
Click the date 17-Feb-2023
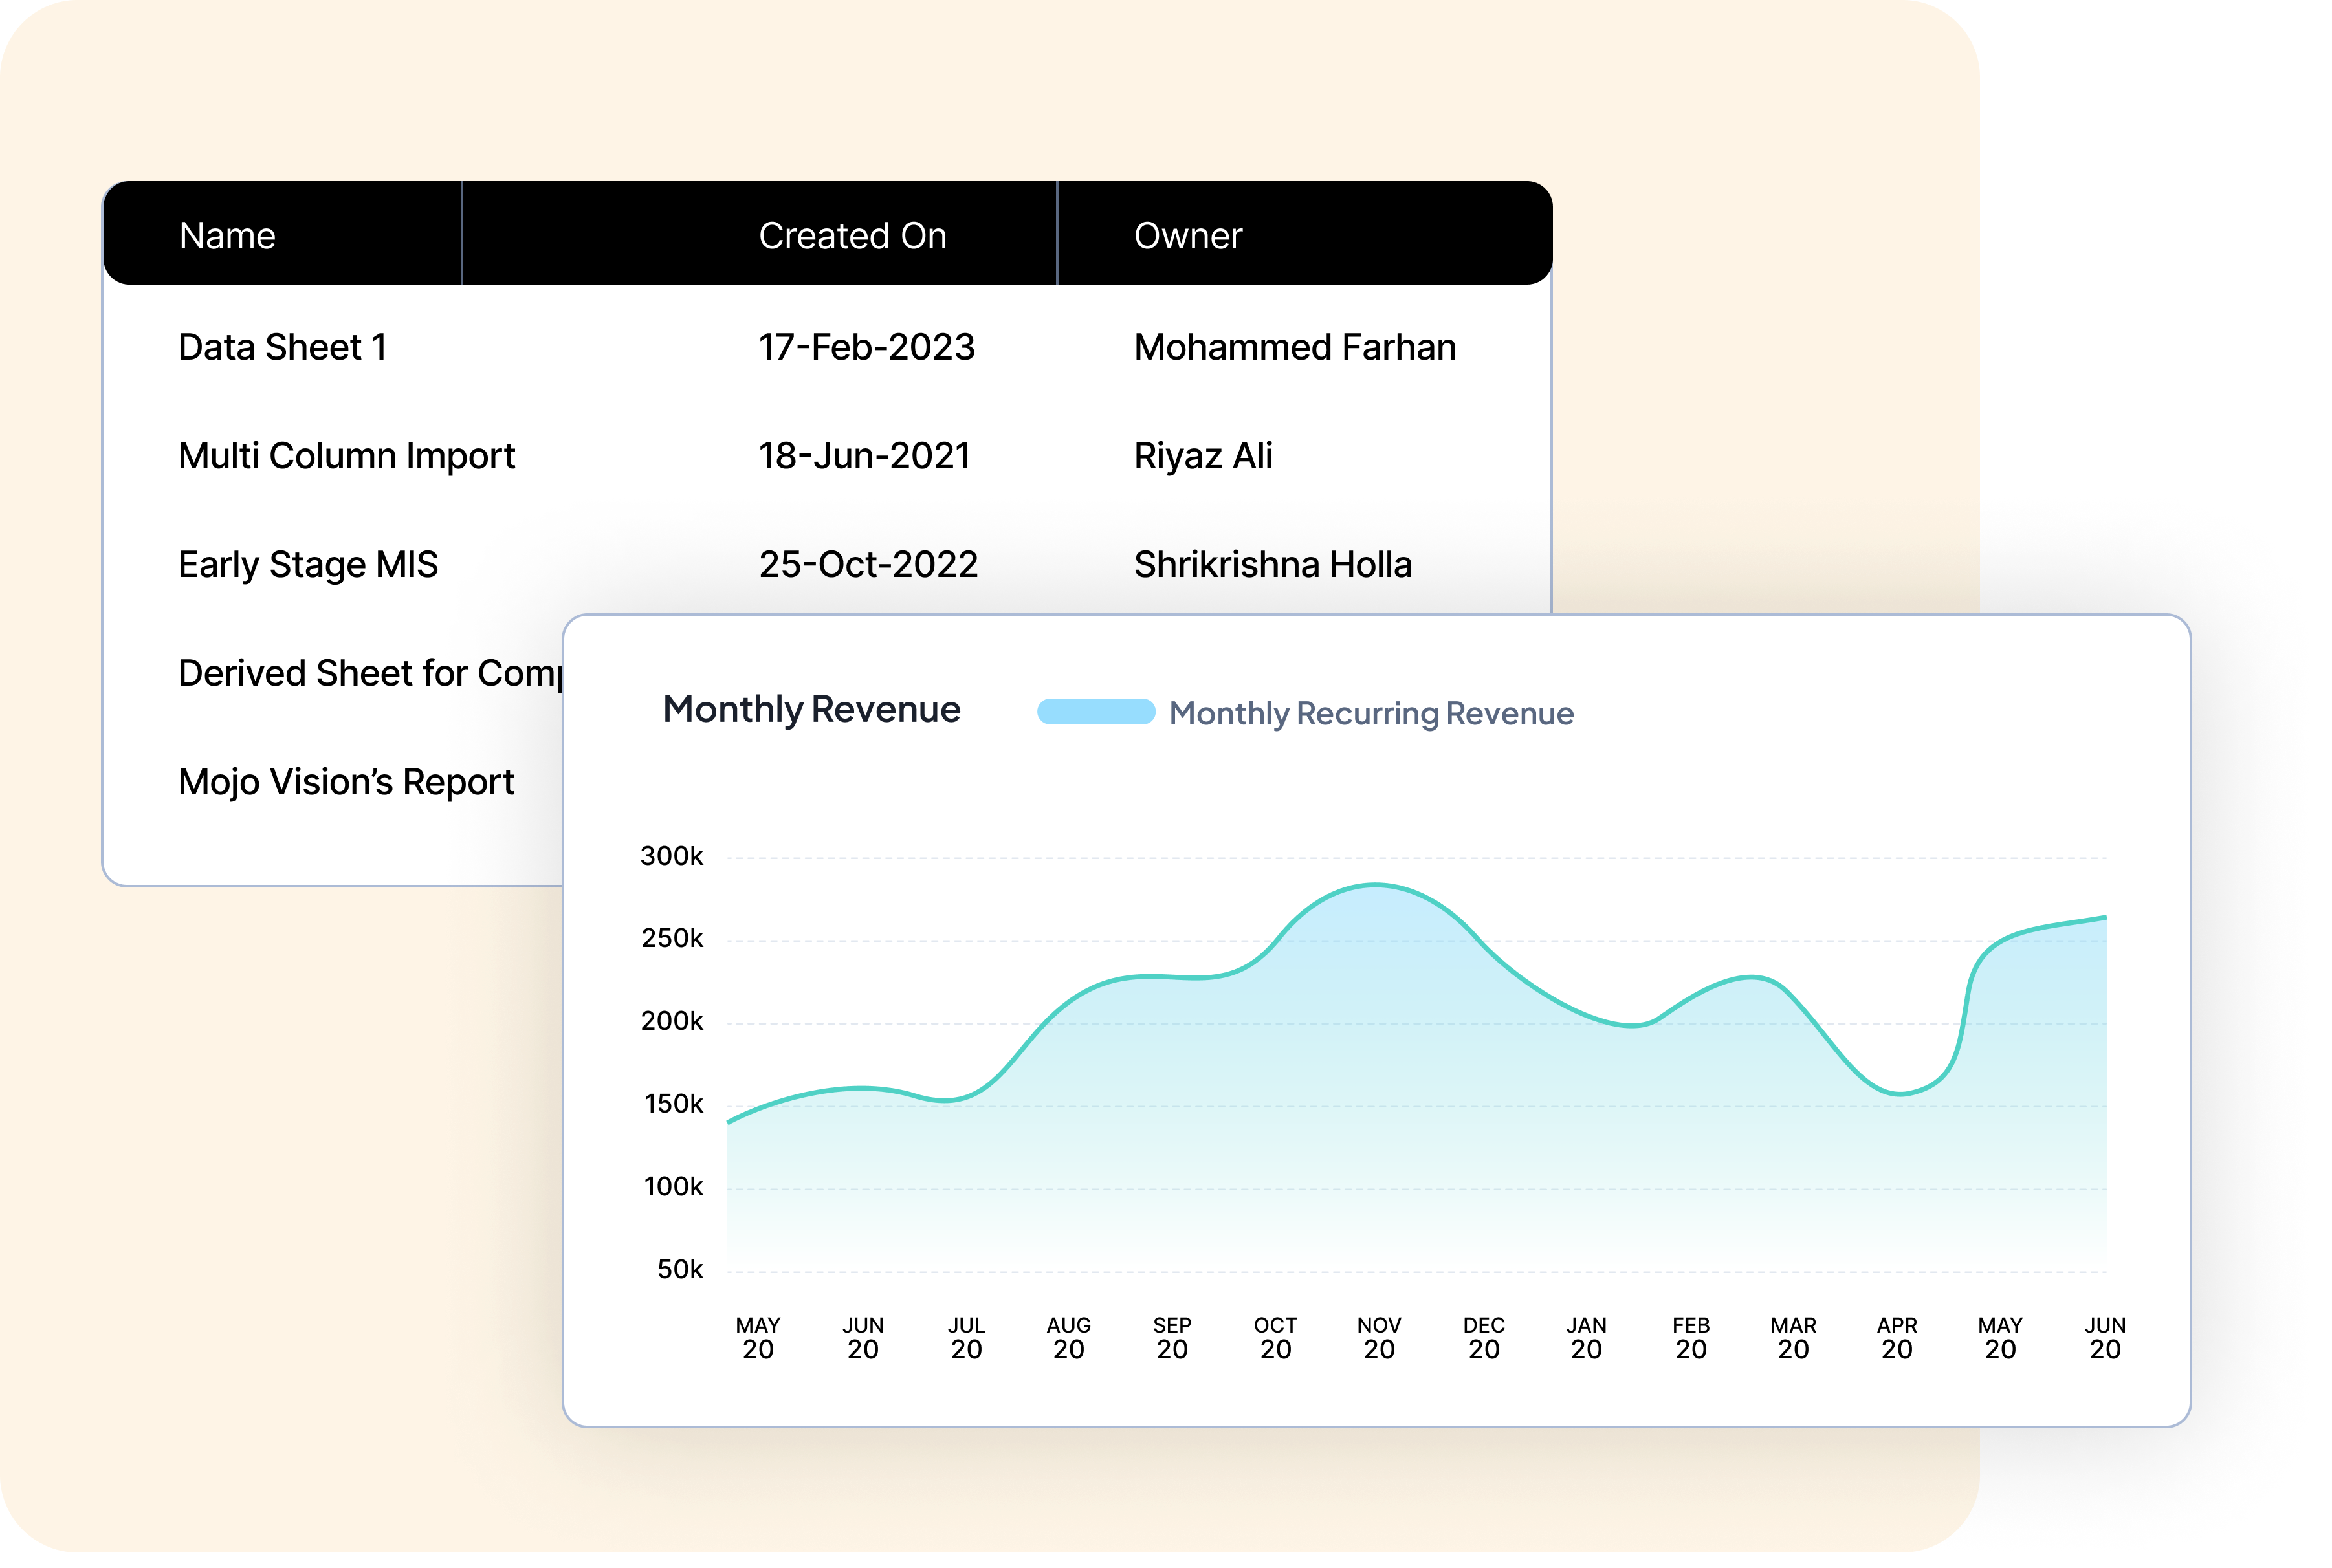(866, 347)
